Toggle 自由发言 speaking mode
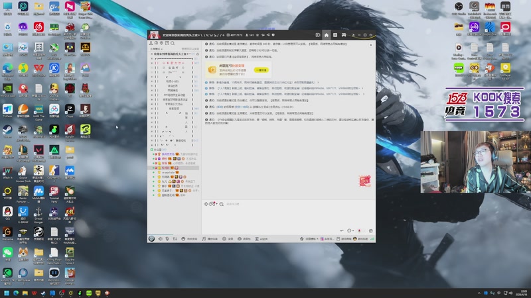531x298 pixels. [189, 239]
